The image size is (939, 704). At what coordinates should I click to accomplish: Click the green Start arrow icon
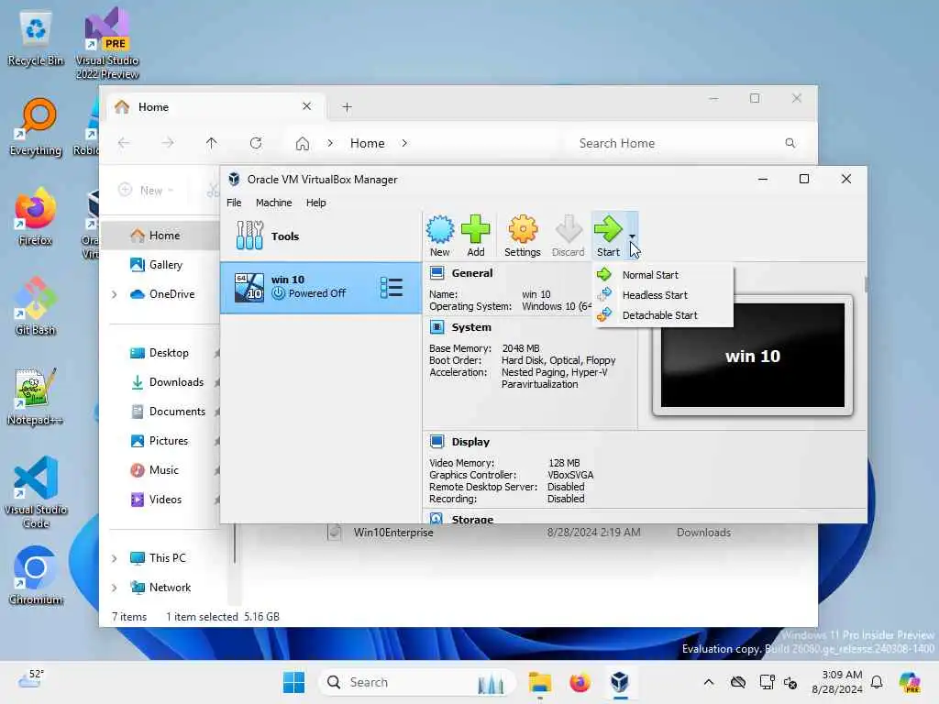[x=609, y=230]
